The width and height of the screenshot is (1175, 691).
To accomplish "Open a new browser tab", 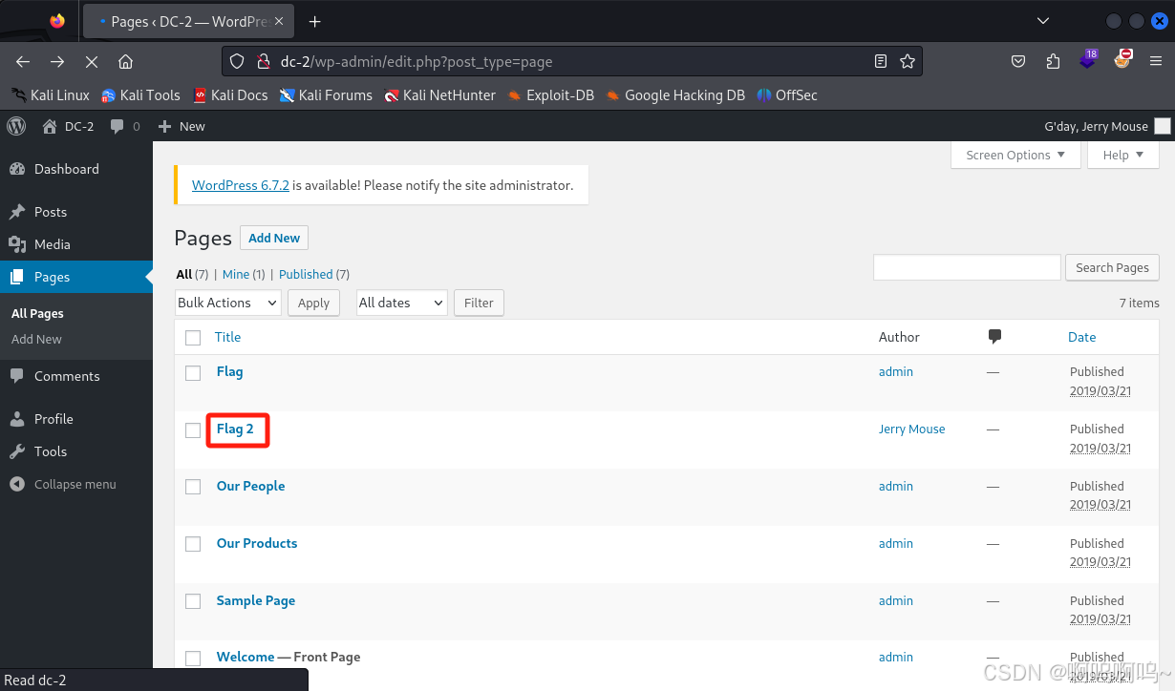I will coord(315,21).
